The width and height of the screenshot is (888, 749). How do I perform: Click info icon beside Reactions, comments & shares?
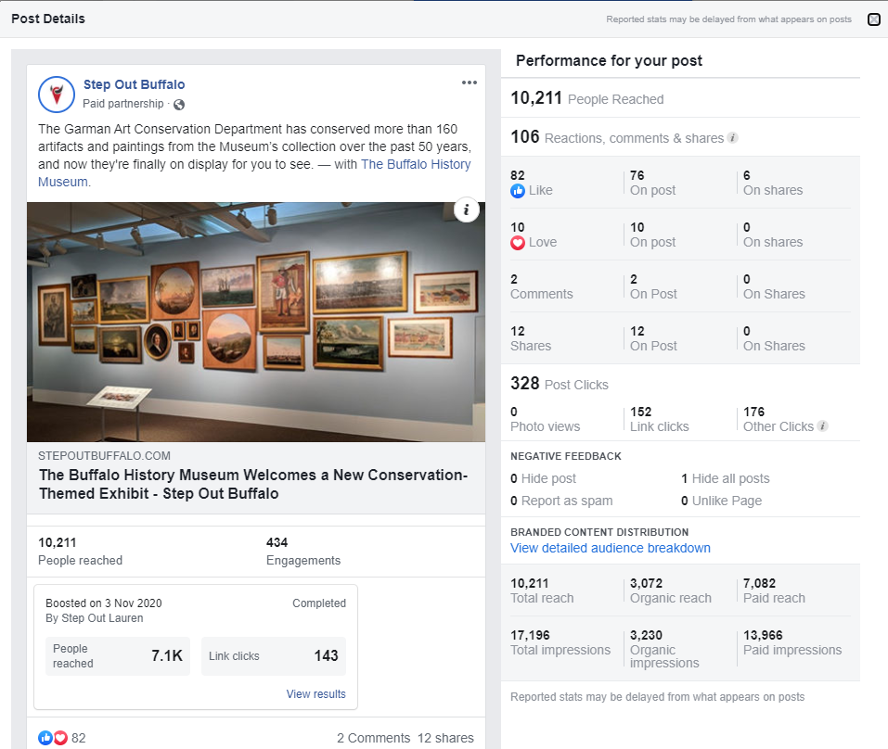tap(732, 137)
